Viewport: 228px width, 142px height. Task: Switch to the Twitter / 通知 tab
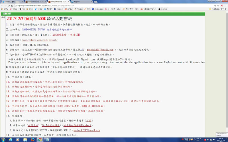click(12, 2)
